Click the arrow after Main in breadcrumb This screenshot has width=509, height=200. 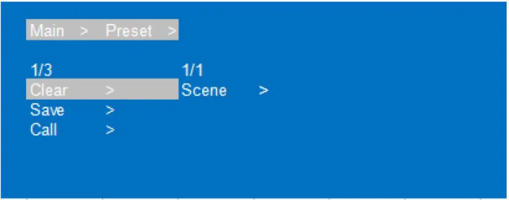(x=84, y=31)
